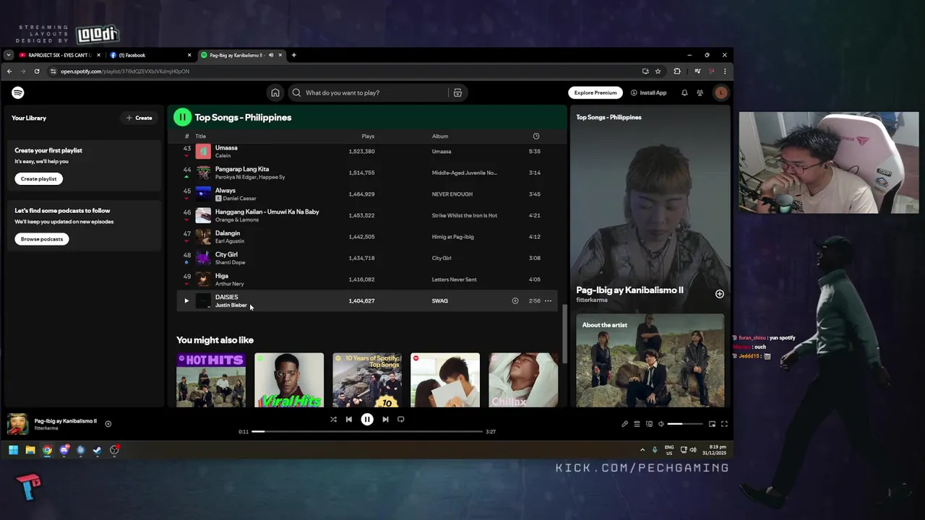Enter full screen player icon

click(x=724, y=424)
